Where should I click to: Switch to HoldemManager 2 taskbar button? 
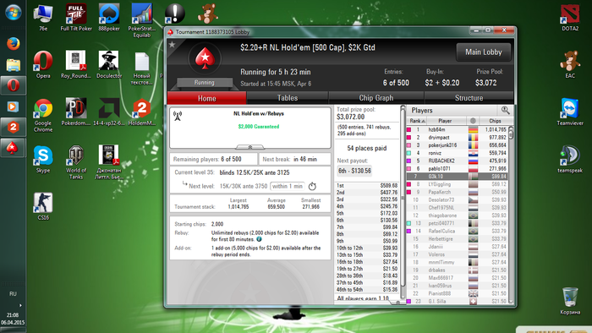tap(13, 127)
